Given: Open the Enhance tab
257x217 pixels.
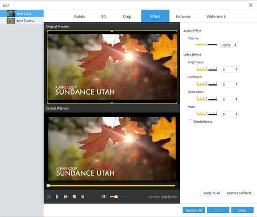Looking at the screenshot, I should pos(183,17).
